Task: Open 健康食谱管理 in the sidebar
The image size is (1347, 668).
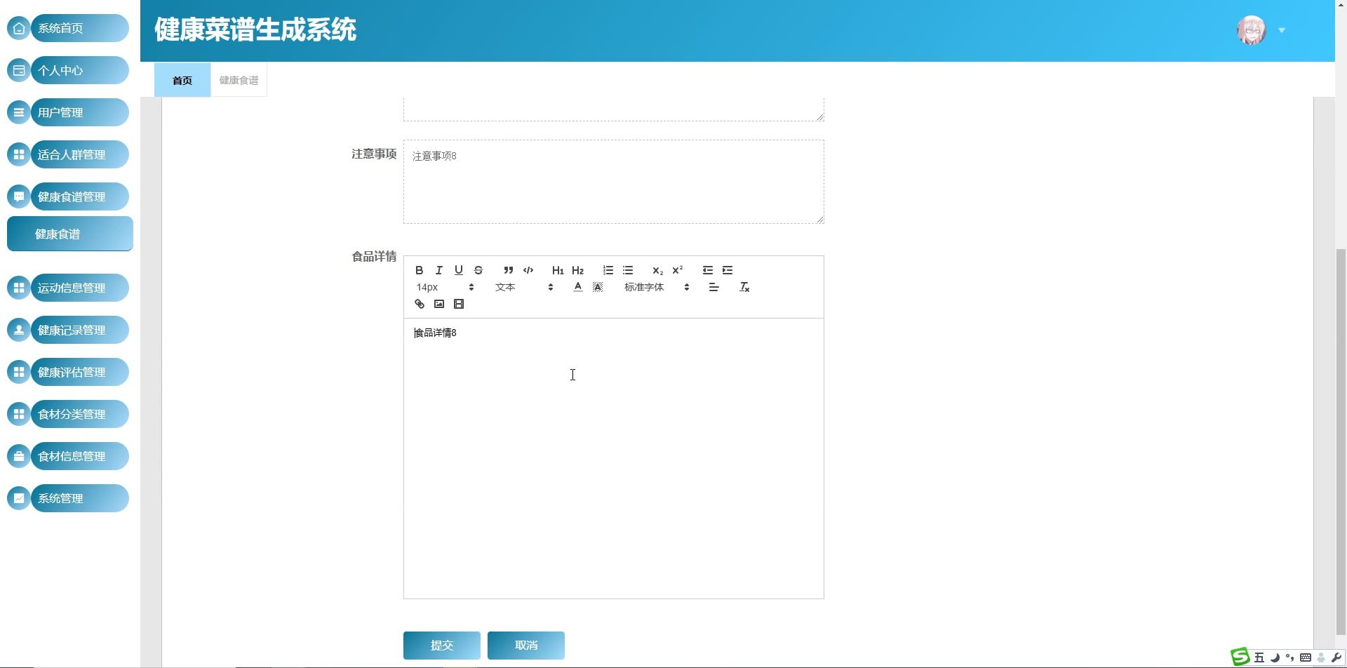Action: pyautogui.click(x=71, y=196)
